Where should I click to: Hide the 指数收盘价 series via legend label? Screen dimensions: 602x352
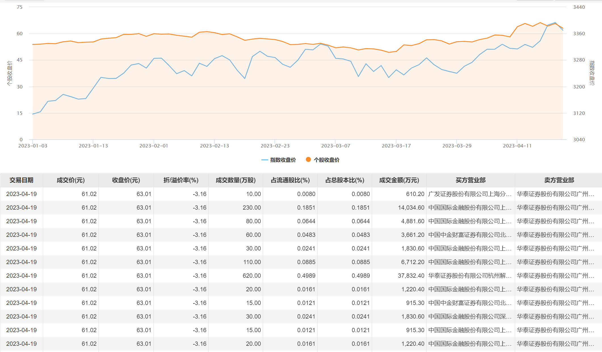point(283,160)
